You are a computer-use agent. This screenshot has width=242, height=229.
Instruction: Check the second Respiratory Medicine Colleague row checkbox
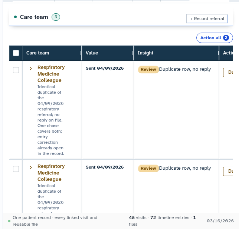(16, 169)
